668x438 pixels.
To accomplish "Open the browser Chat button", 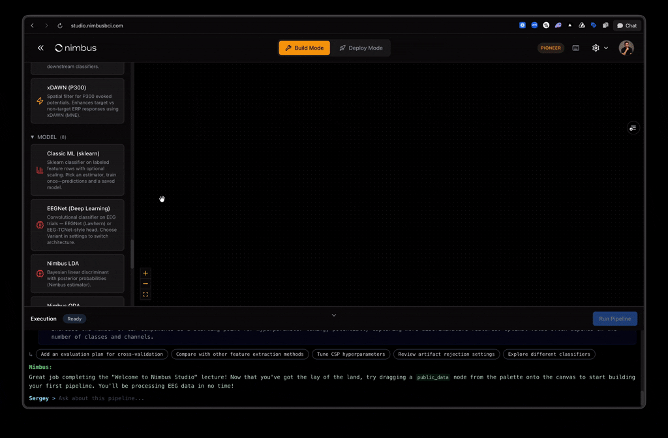I will tap(627, 25).
